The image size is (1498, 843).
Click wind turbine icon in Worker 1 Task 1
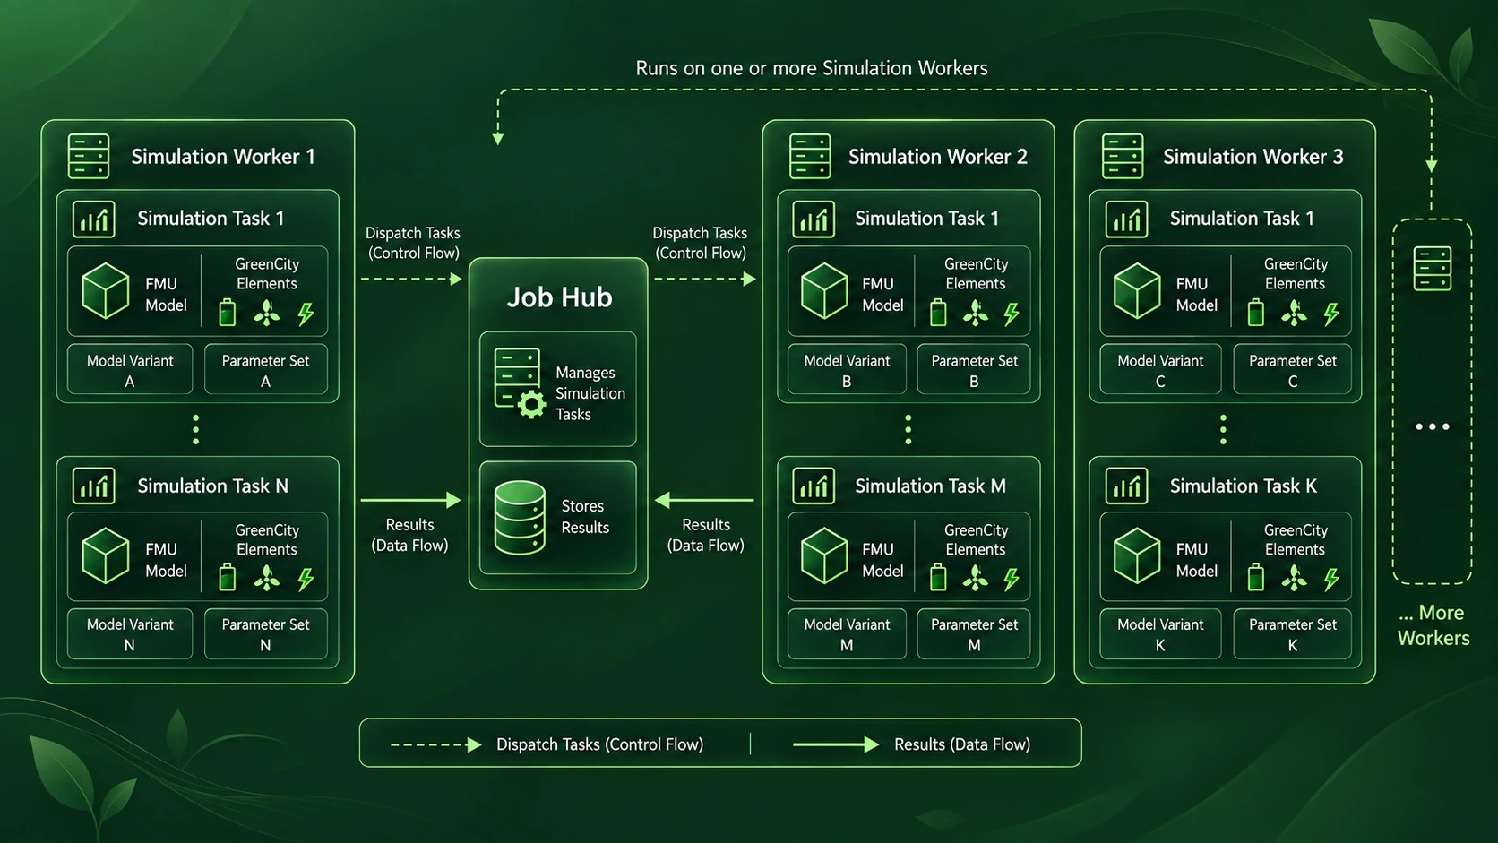[267, 313]
